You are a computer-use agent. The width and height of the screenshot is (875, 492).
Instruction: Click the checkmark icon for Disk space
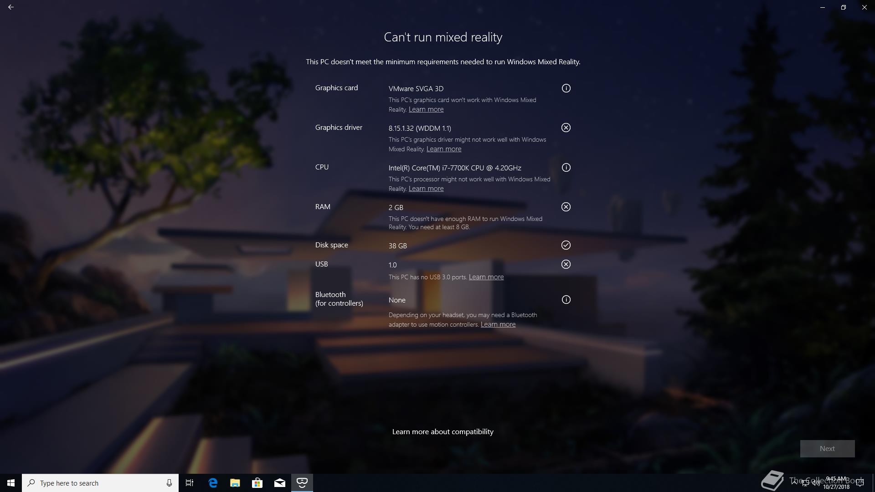pos(566,246)
